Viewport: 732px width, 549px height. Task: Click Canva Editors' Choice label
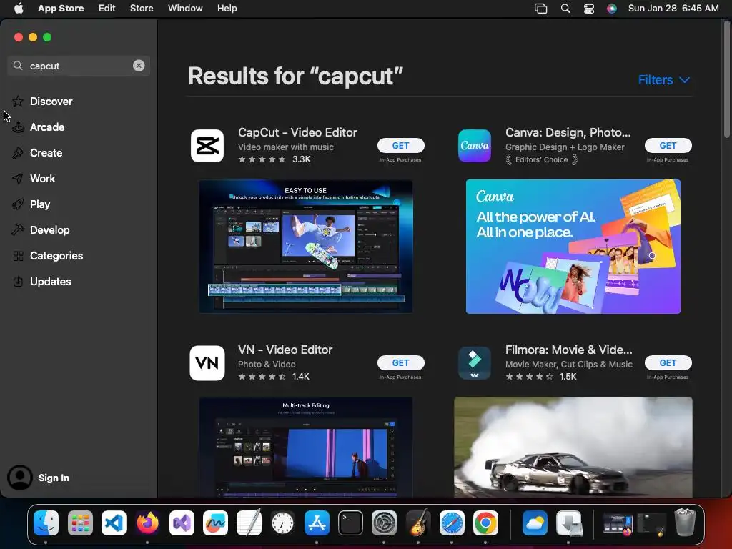[x=542, y=159]
